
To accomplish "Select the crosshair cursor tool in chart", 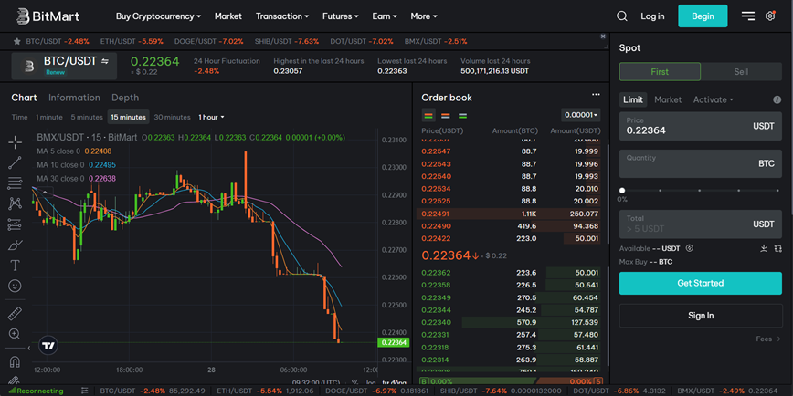I will (x=15, y=141).
